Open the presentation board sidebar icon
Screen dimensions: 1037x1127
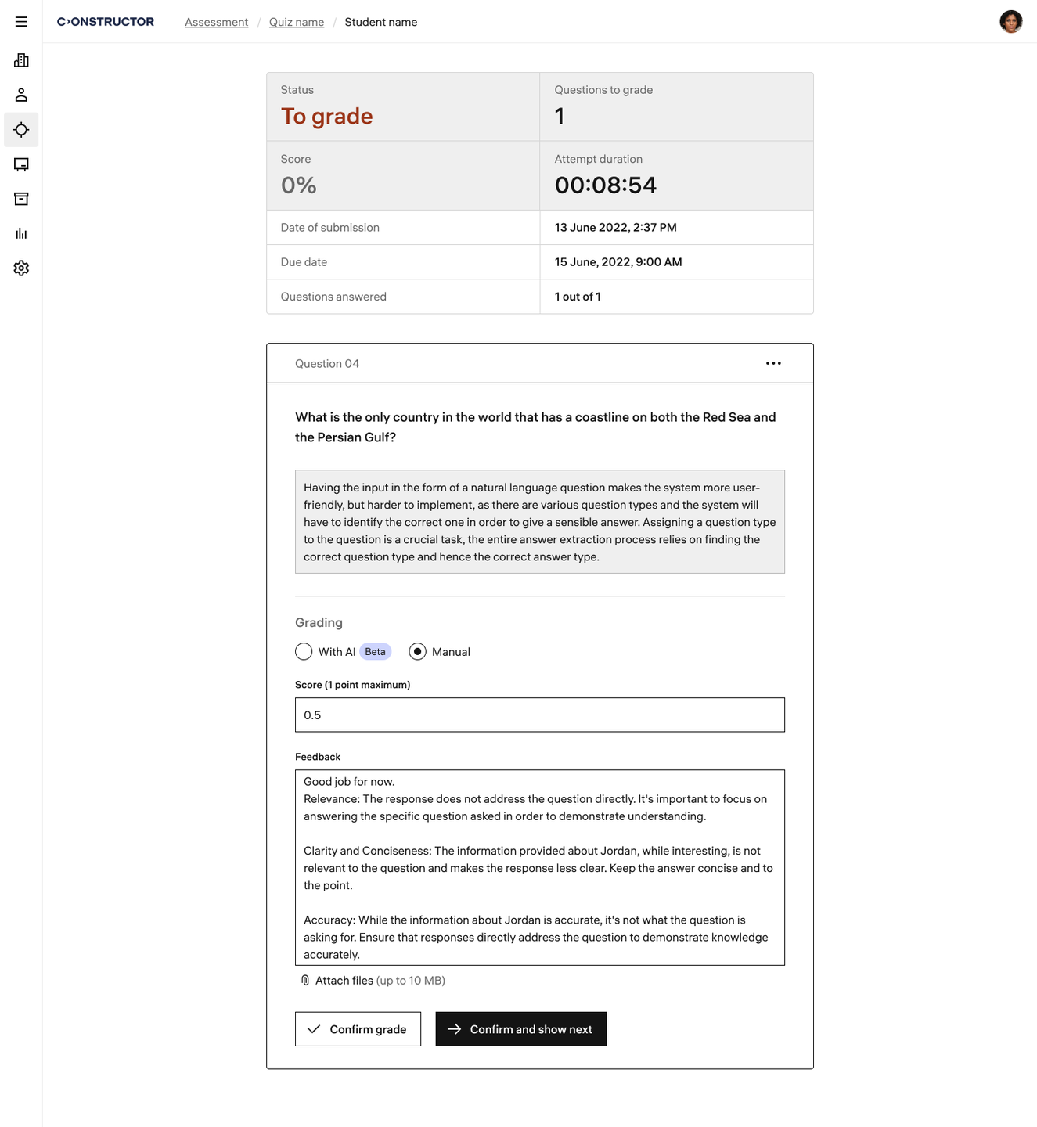click(x=21, y=164)
